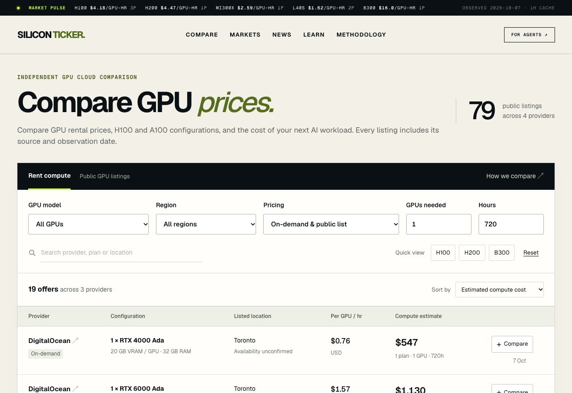The image size is (572, 393).
Task: Apply the H100 quick view
Action: [x=443, y=253]
